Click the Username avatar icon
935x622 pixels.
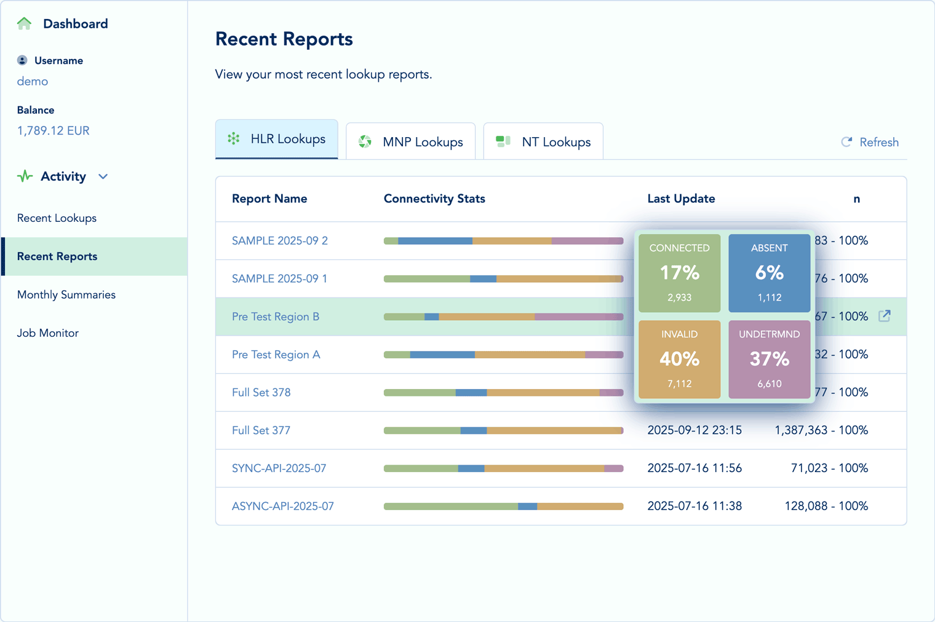pyautogui.click(x=23, y=60)
